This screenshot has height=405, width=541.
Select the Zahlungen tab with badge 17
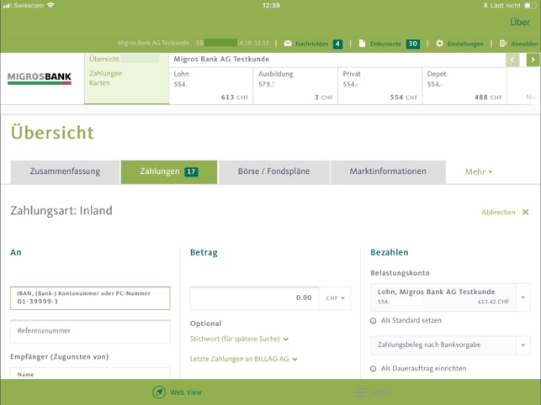point(169,171)
